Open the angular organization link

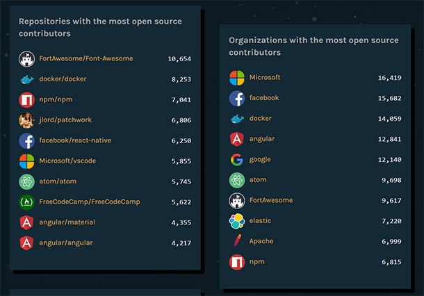(x=262, y=139)
